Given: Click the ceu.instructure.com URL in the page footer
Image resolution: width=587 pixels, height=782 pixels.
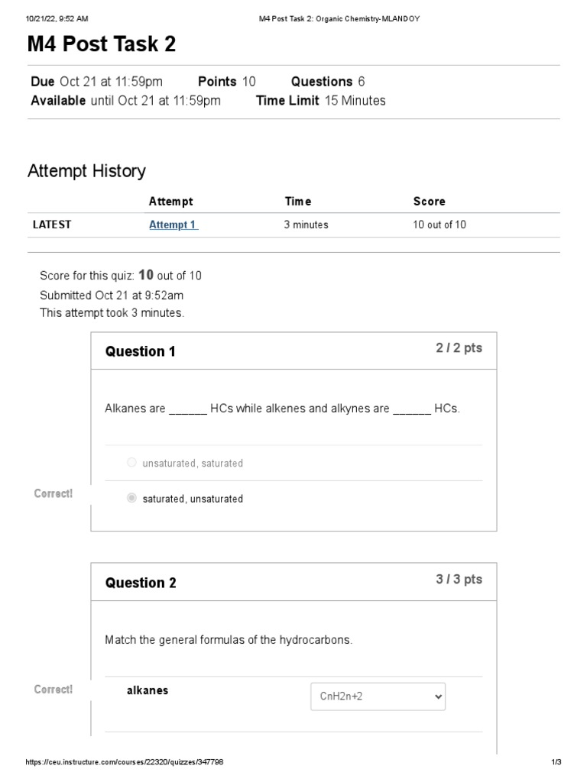Looking at the screenshot, I should [125, 762].
